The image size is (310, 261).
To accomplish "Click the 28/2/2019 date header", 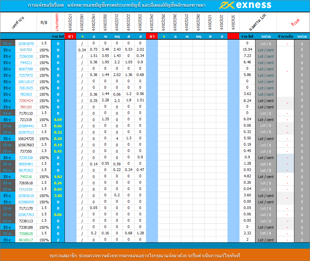I will coord(199,22).
